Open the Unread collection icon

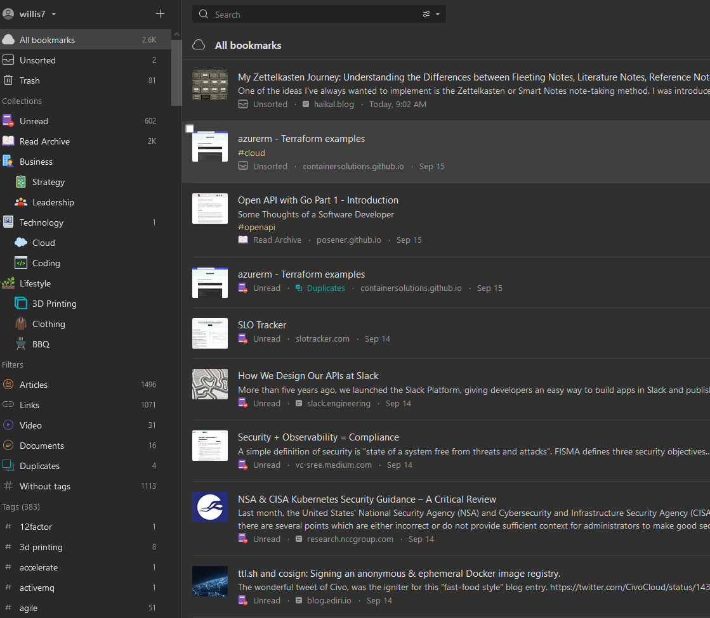click(8, 121)
